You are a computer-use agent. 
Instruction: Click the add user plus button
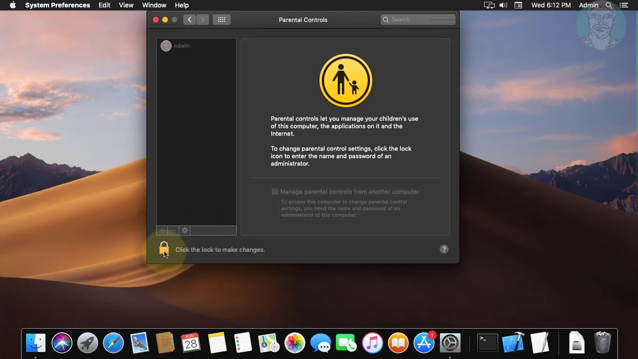162,230
